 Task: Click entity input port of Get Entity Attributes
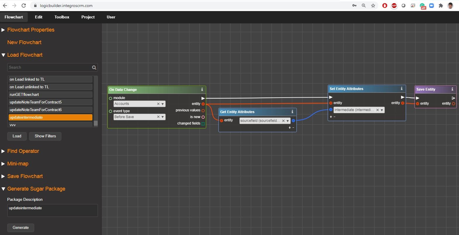pyautogui.click(x=222, y=120)
